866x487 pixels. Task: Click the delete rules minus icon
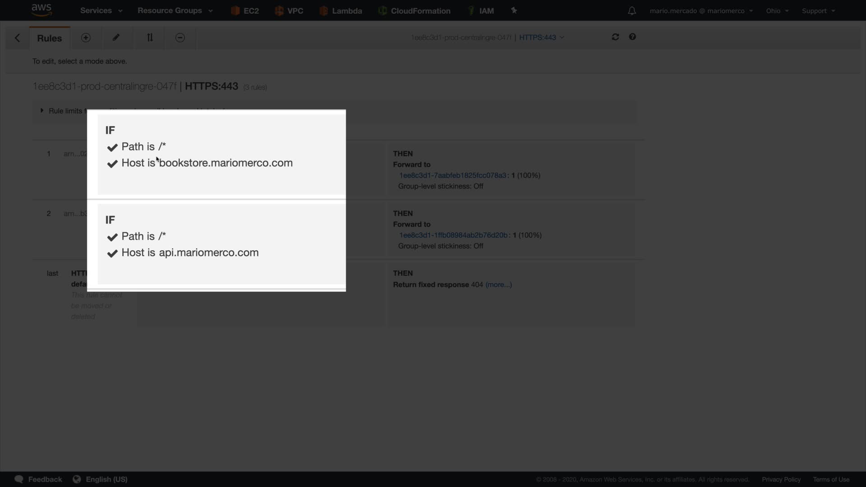point(180,38)
